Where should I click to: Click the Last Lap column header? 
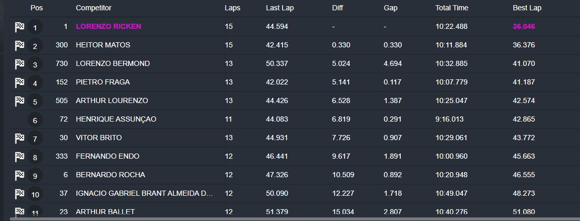click(279, 8)
